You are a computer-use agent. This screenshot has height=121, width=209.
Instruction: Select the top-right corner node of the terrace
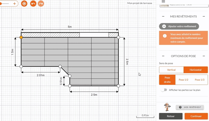[x=118, y=37]
